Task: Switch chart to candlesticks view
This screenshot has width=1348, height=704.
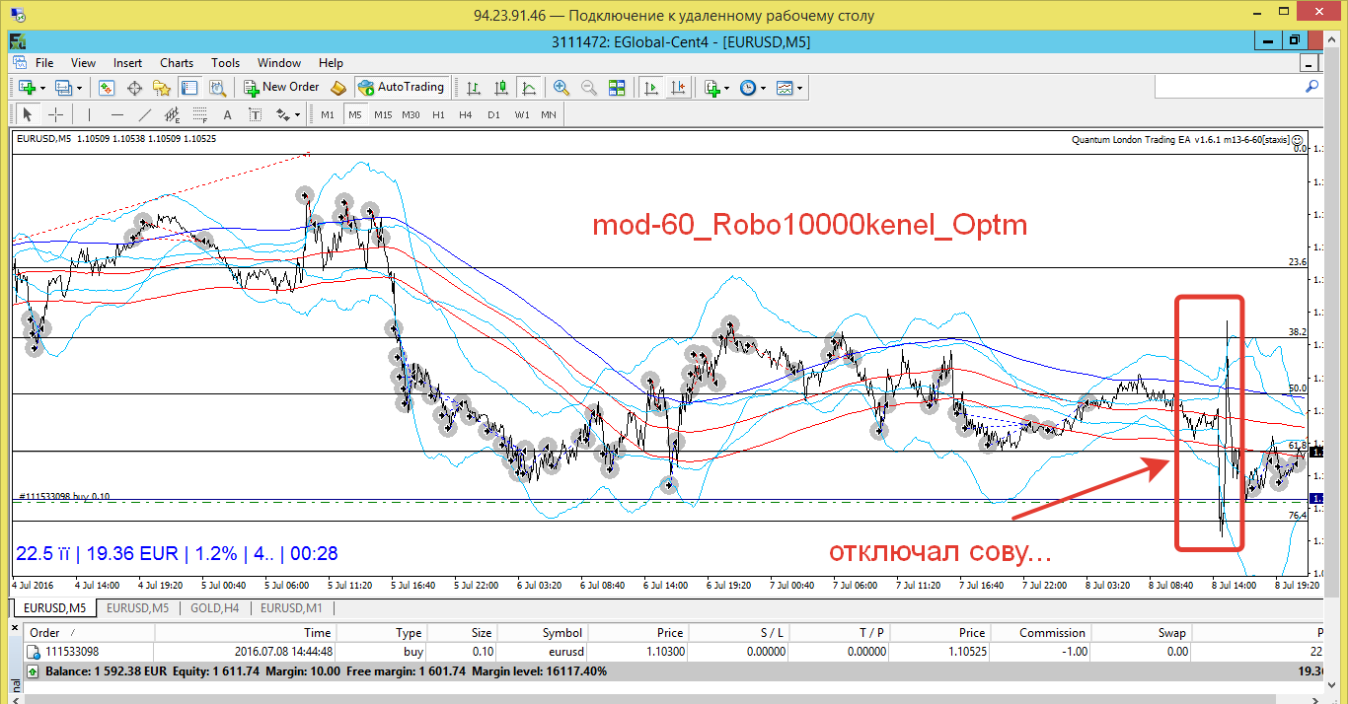Action: click(x=500, y=88)
